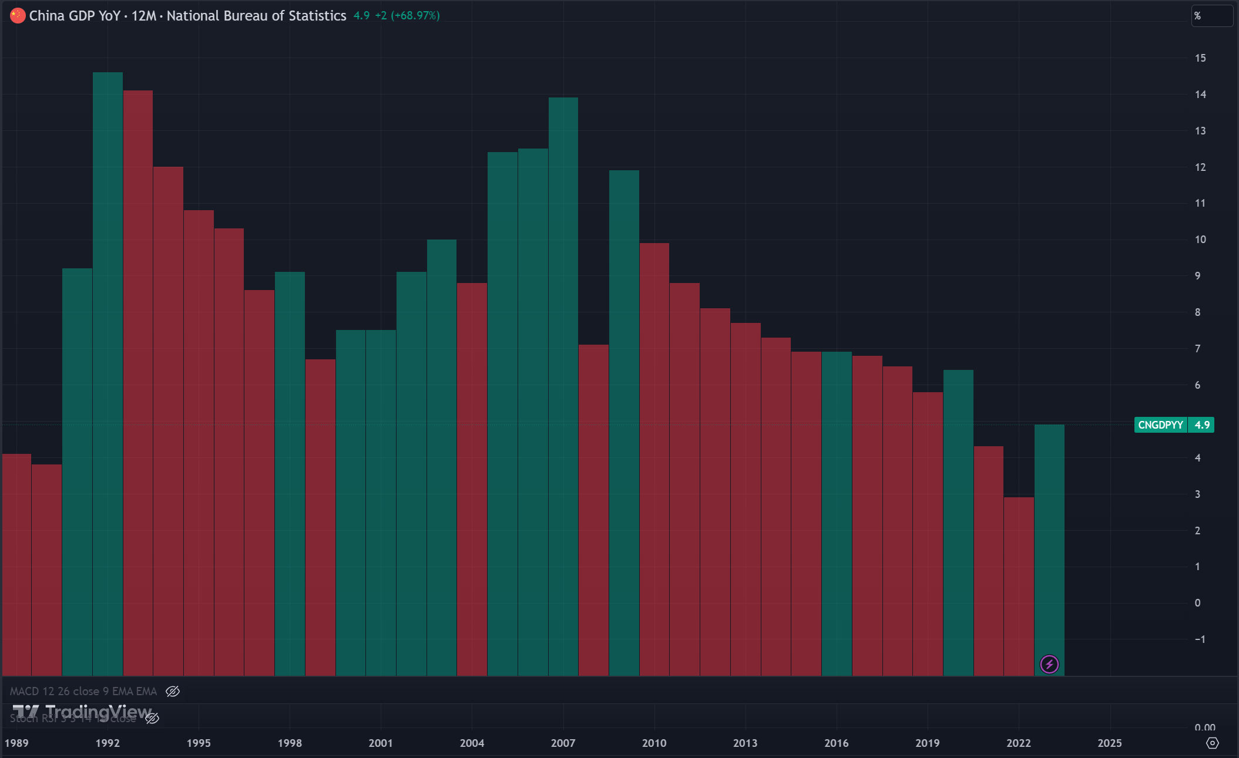Select the tall green 1992 GDP bar
Screen dimensions: 1239x758
click(108, 352)
